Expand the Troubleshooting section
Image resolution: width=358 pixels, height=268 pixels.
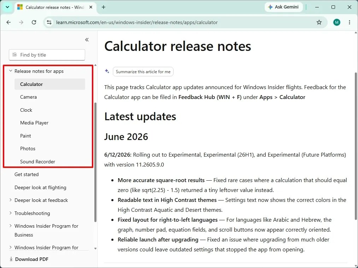tap(11, 213)
